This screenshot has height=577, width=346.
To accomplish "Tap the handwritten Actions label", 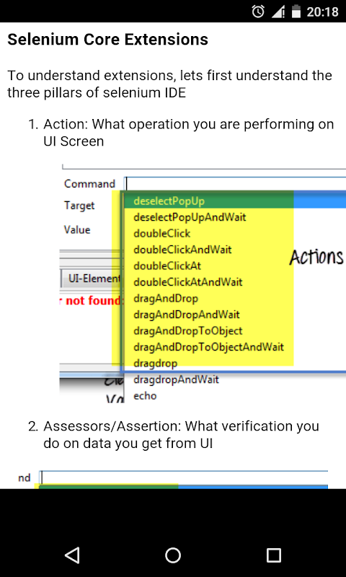I will click(x=316, y=257).
